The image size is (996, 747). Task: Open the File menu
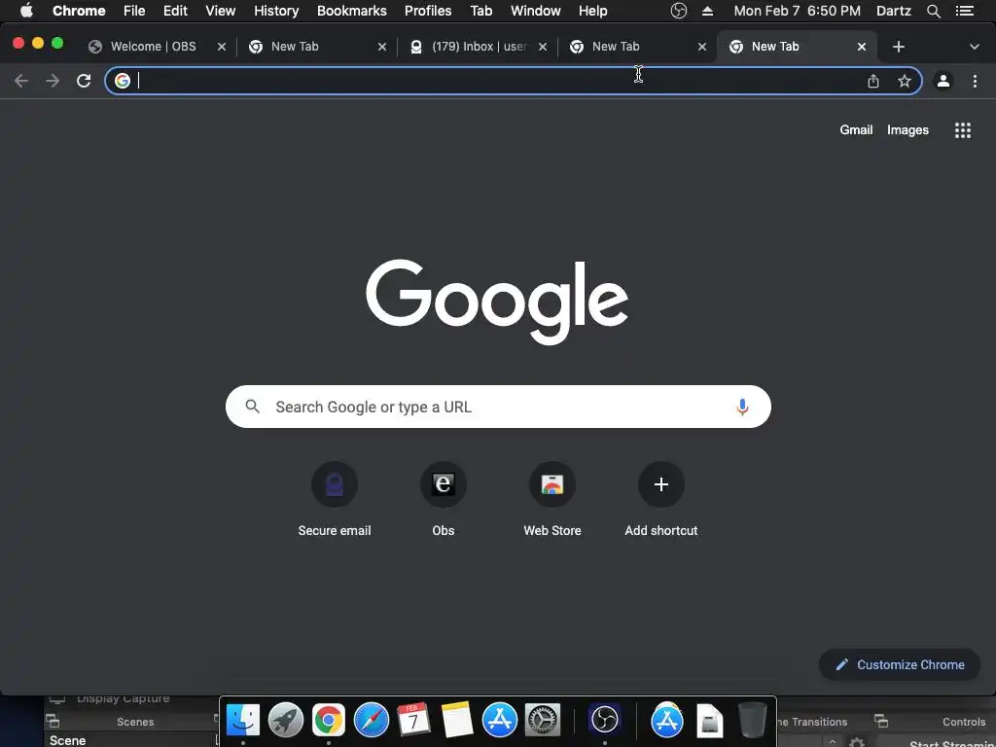tap(134, 11)
